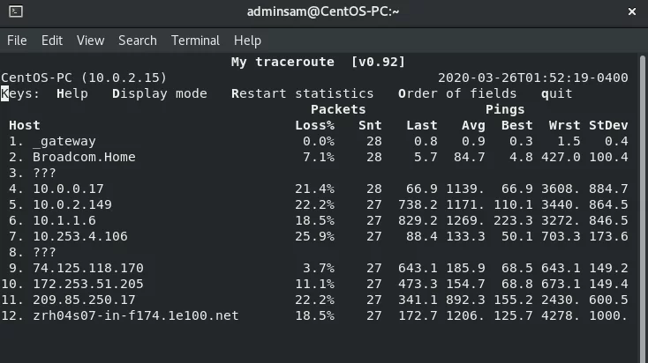
Task: Click the Loss% column header
Action: pos(315,125)
